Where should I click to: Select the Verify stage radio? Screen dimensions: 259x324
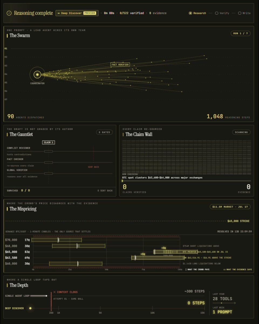[x=216, y=13]
